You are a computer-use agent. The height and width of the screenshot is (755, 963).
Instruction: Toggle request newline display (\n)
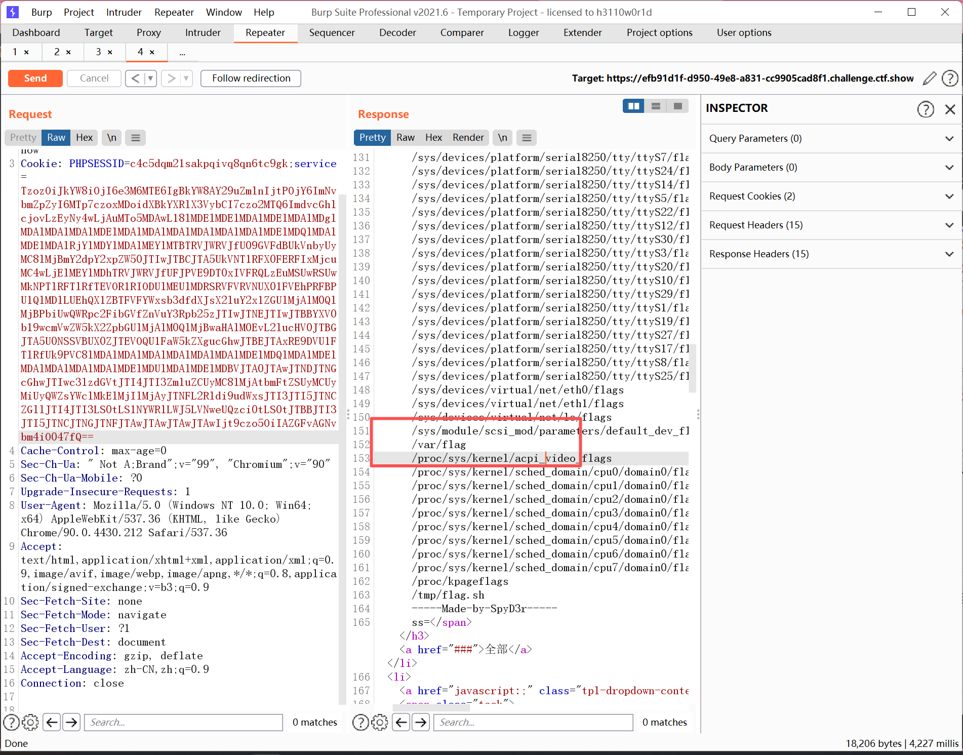111,138
